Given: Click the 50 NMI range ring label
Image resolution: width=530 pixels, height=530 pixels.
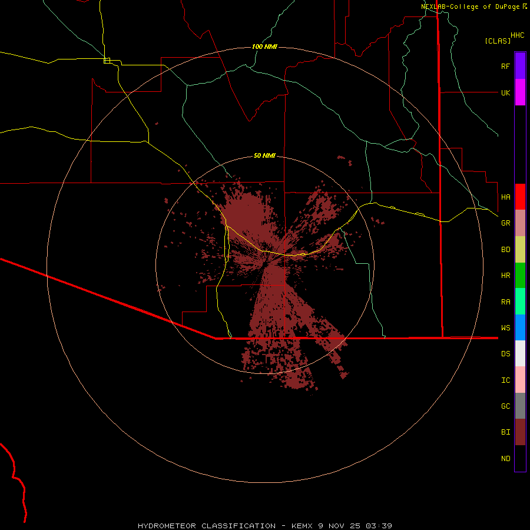Looking at the screenshot, I should [264, 155].
